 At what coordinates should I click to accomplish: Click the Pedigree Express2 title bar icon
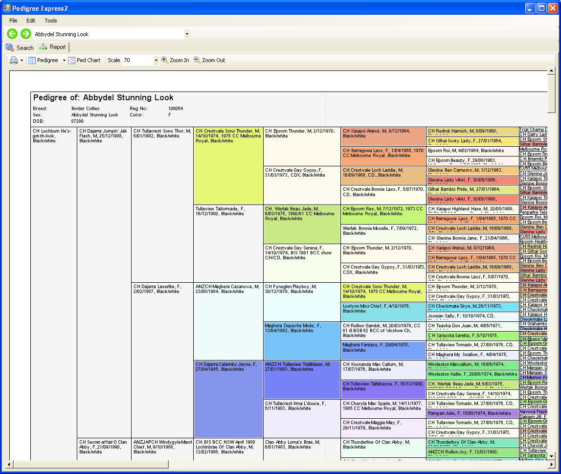coord(7,8)
